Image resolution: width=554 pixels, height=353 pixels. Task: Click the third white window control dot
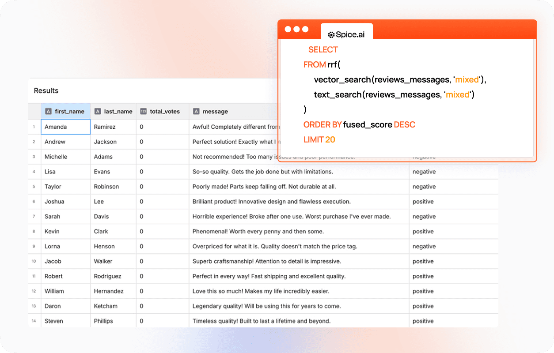[x=305, y=29]
